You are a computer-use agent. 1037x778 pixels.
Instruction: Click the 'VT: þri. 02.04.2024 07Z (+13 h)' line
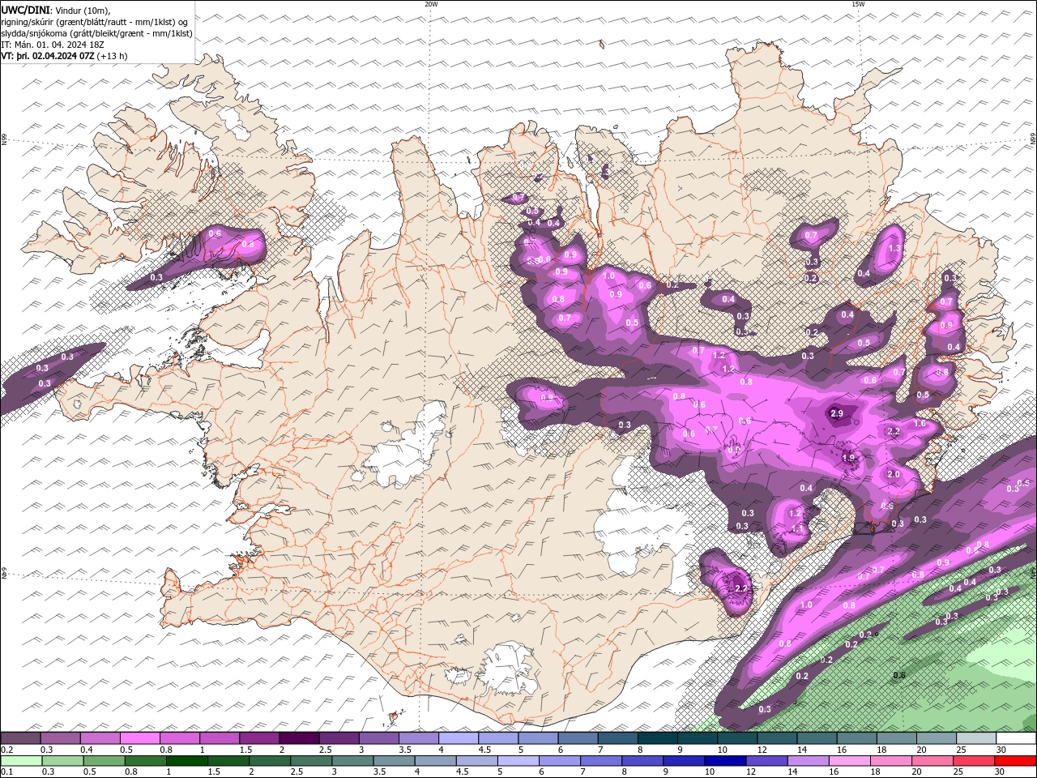tap(64, 56)
